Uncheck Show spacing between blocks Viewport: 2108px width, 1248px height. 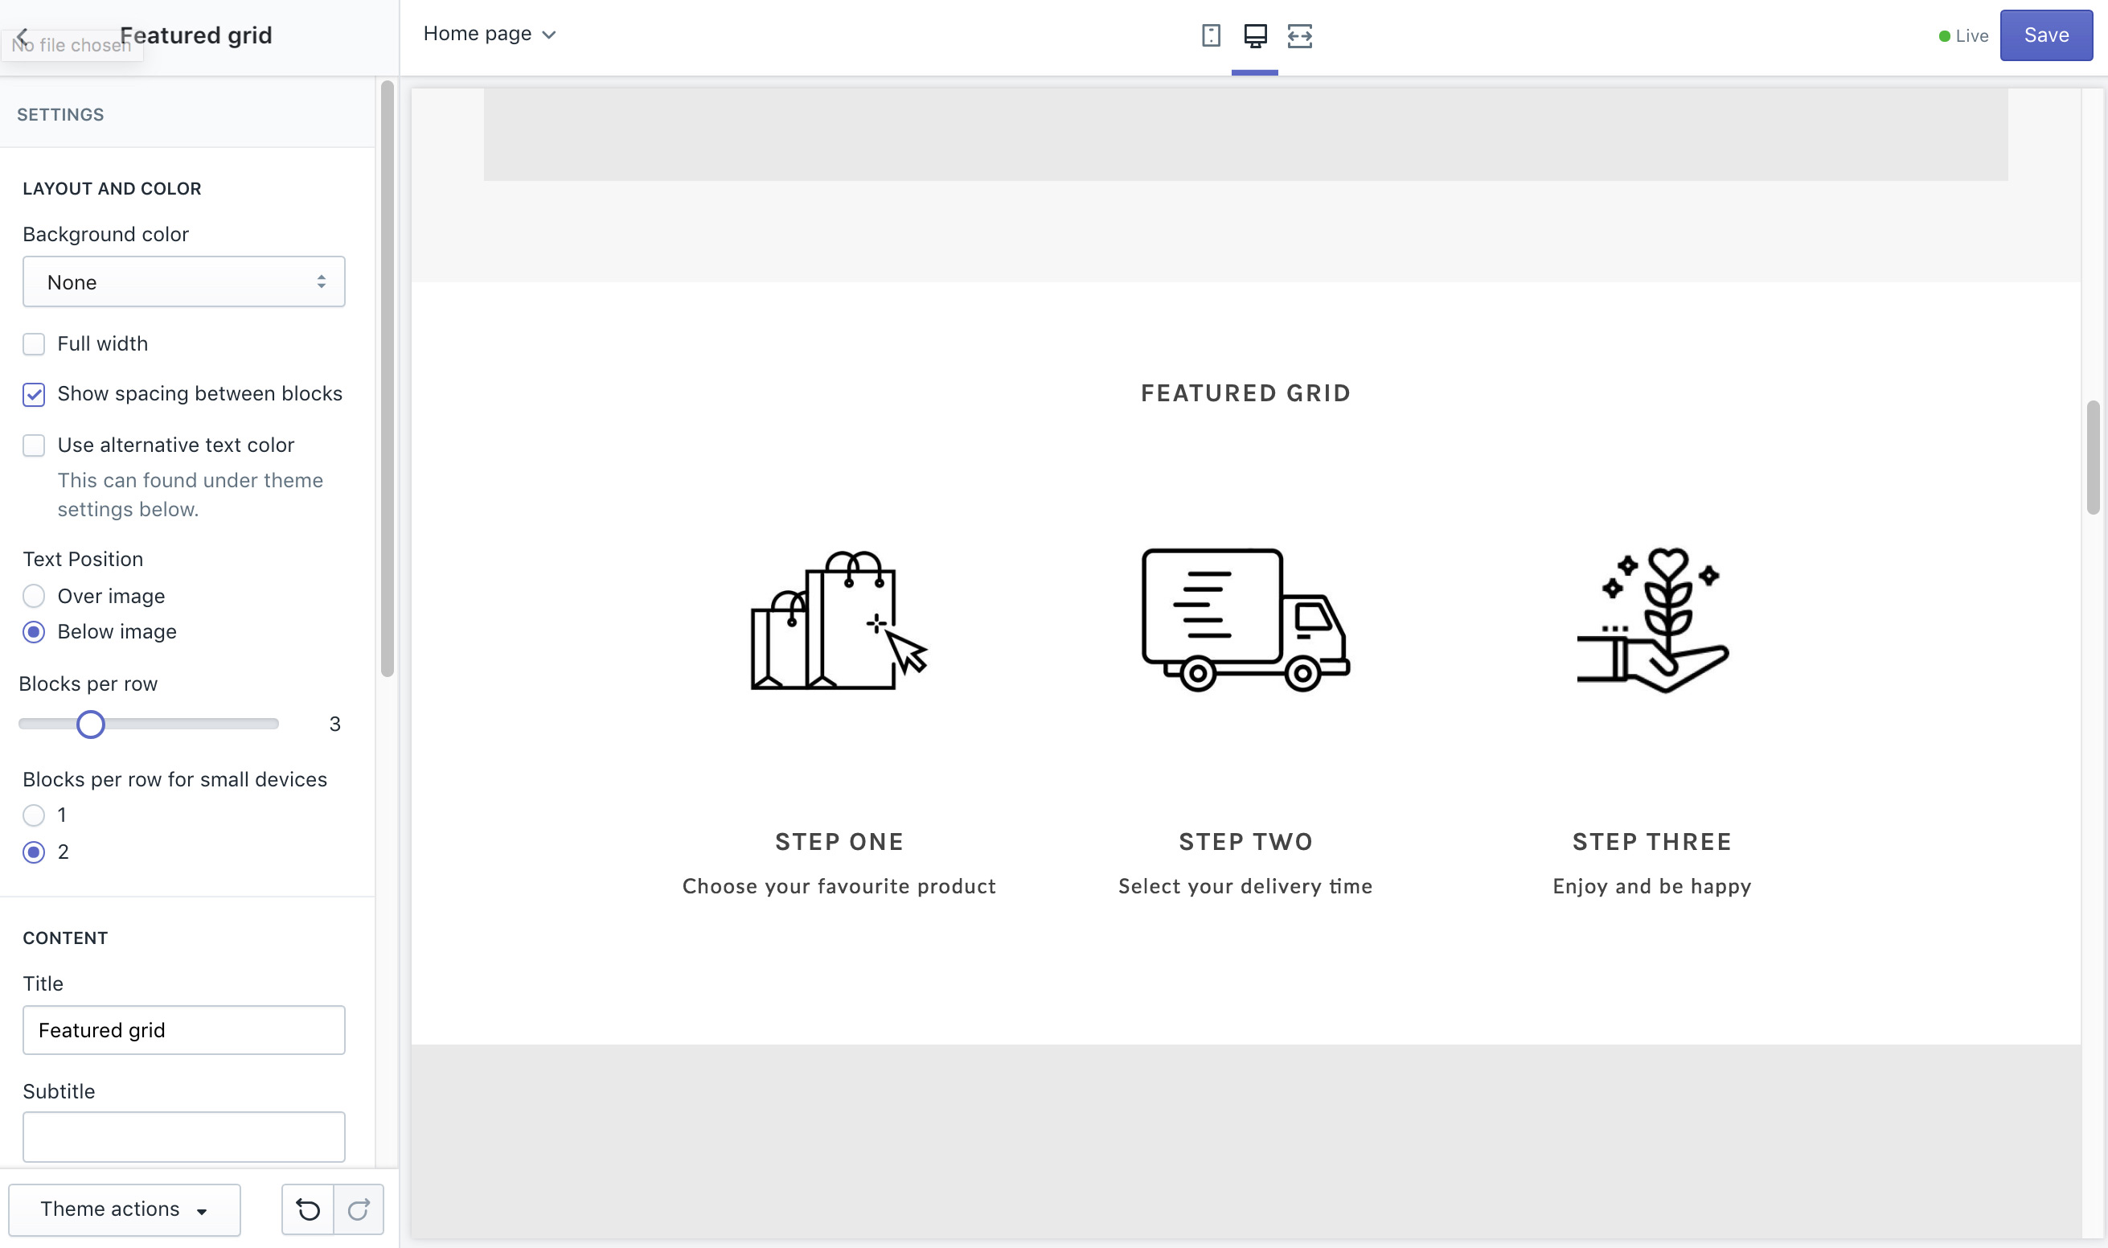coord(34,394)
